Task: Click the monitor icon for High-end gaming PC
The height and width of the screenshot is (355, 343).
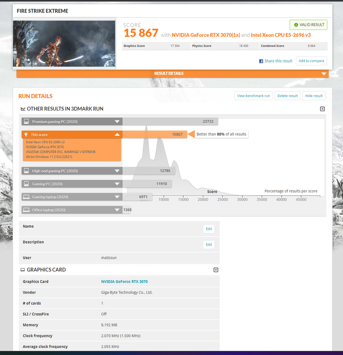Action: pyautogui.click(x=26, y=171)
